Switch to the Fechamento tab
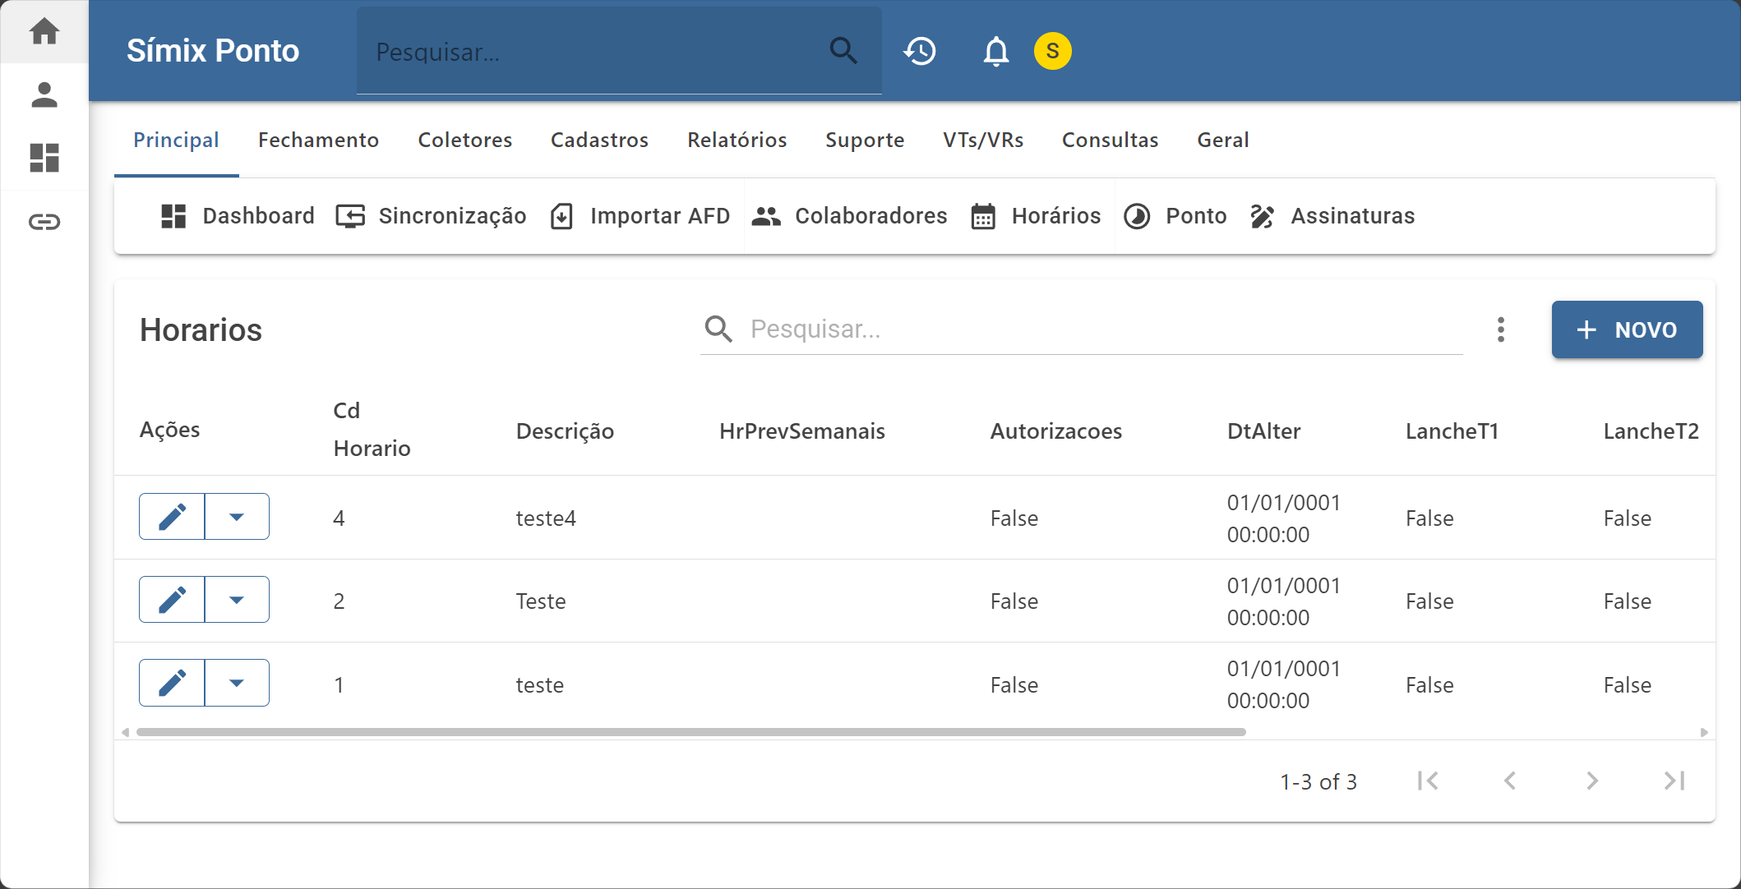The height and width of the screenshot is (889, 1741). 318,140
